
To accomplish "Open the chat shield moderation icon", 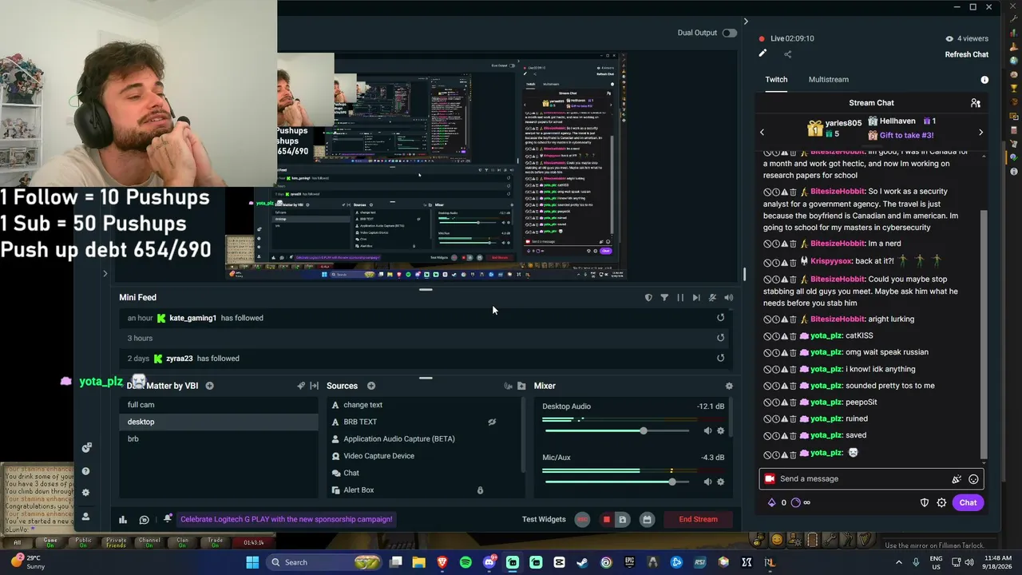I will coord(925,503).
